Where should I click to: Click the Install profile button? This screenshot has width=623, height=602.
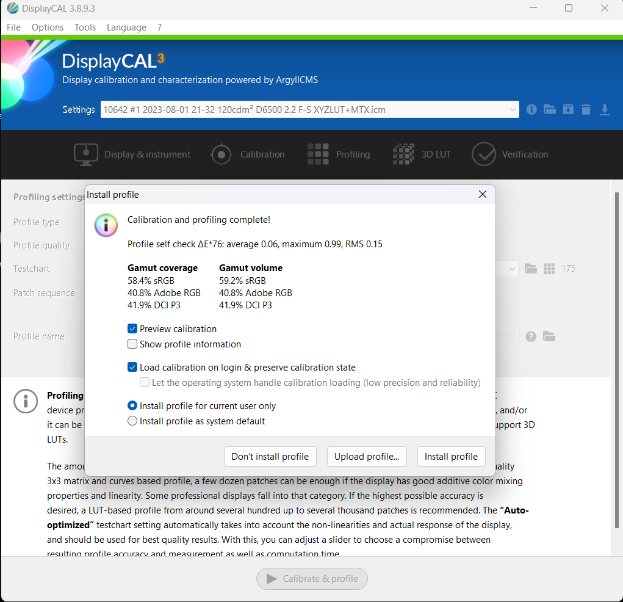click(x=451, y=457)
